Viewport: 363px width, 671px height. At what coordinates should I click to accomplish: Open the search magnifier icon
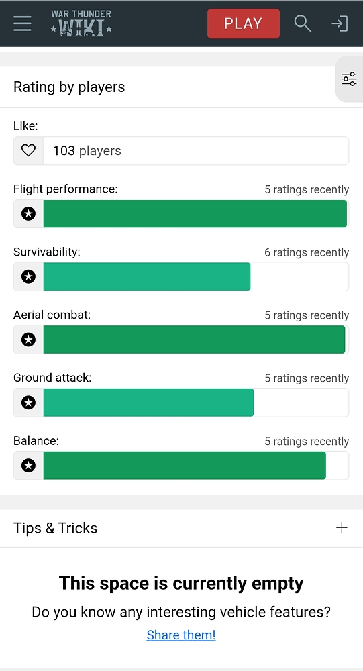tap(302, 23)
